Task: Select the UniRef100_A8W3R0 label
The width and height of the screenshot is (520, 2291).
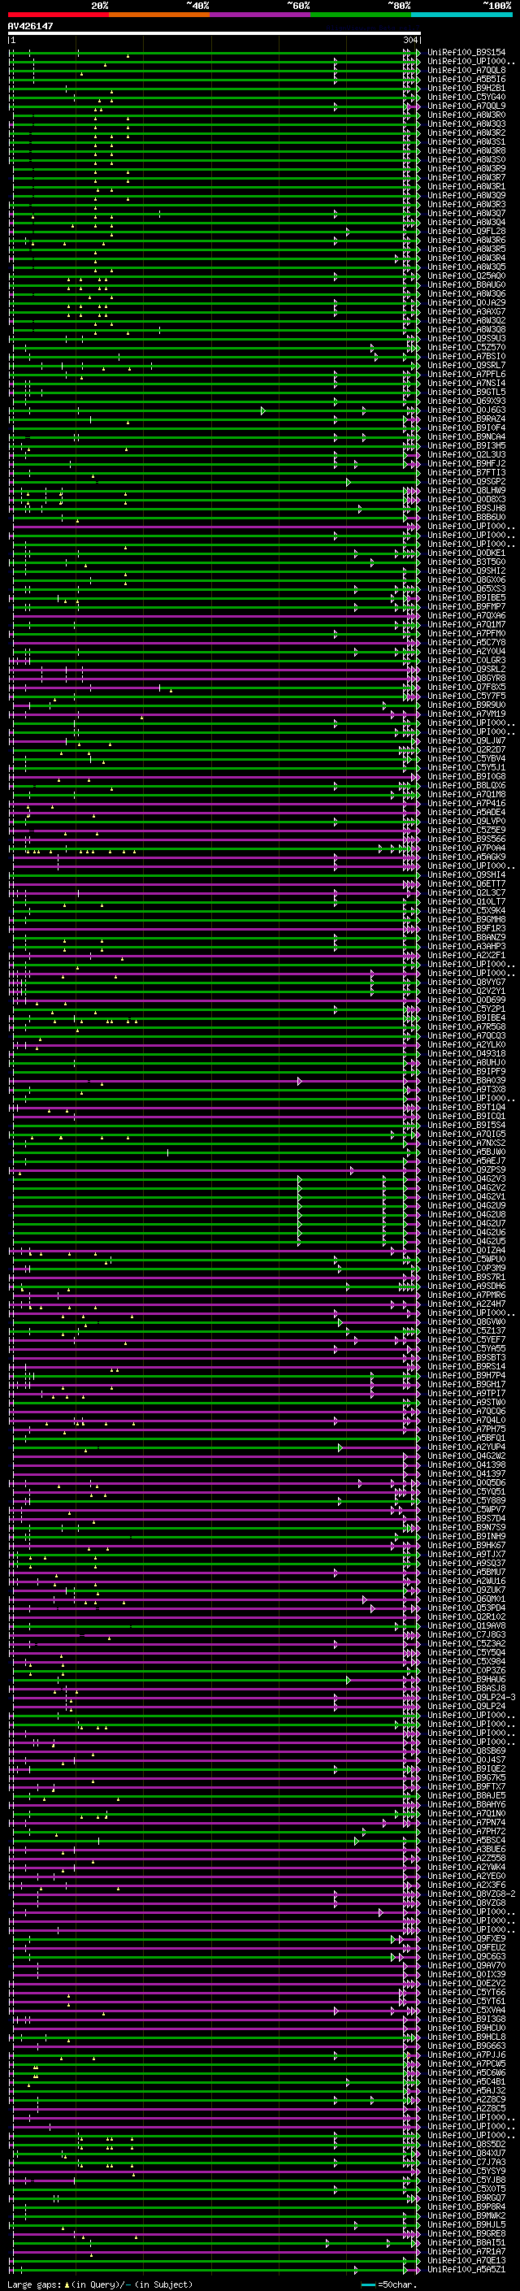Action: click(466, 115)
